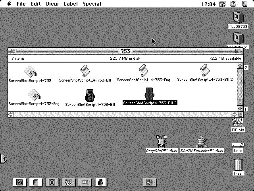Select the ScreenShotScript4-753-Eng application icon
Screen dimensions: 254x191
34,95
